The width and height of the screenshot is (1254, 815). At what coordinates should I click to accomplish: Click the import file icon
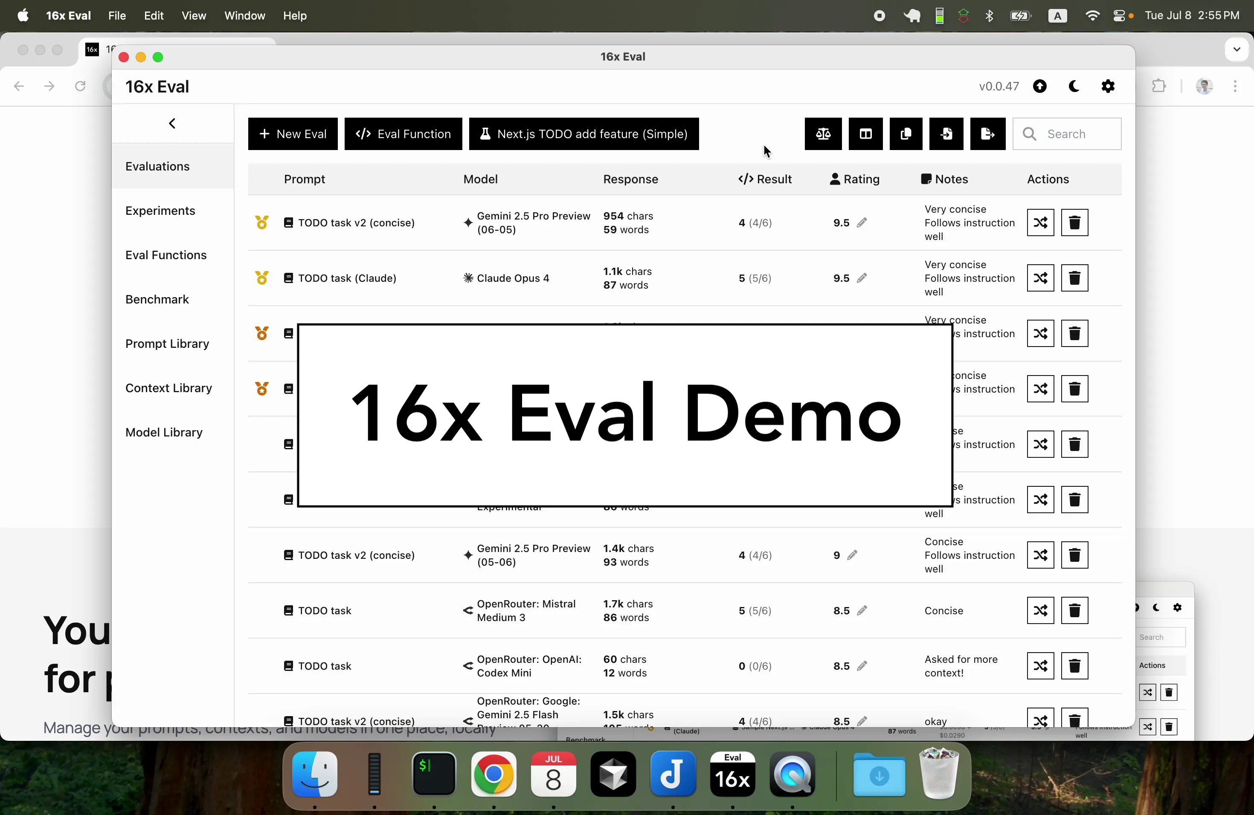[946, 134]
